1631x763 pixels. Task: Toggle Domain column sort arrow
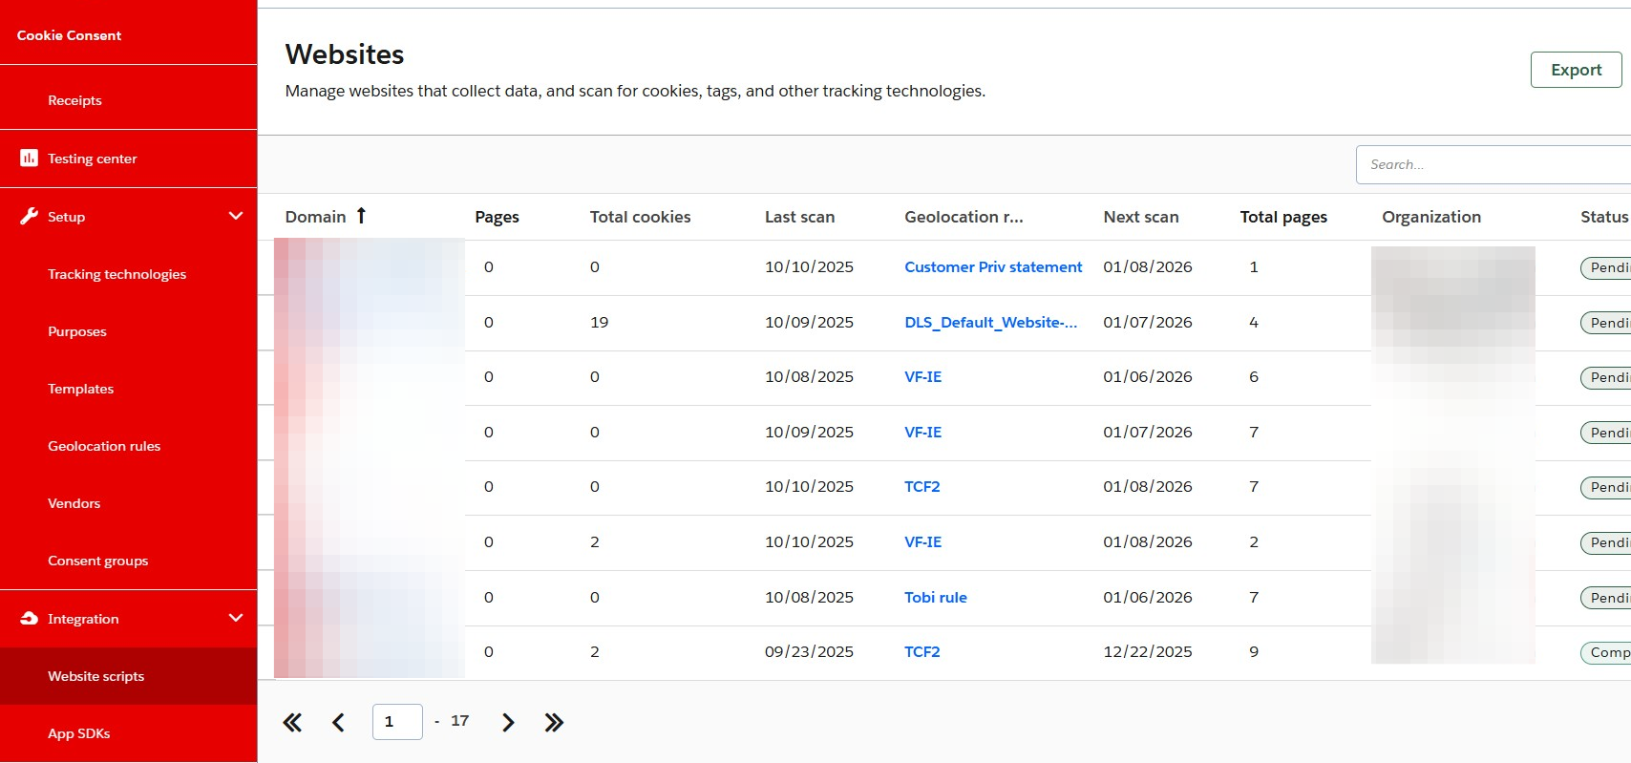point(361,216)
